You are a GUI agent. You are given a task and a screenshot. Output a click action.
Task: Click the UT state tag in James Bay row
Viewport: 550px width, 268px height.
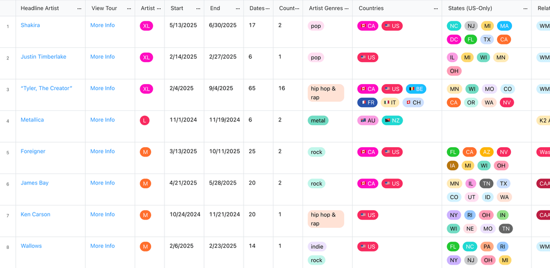(x=471, y=197)
